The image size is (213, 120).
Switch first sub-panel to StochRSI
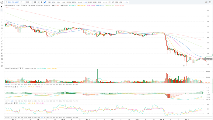[x=69, y=85]
